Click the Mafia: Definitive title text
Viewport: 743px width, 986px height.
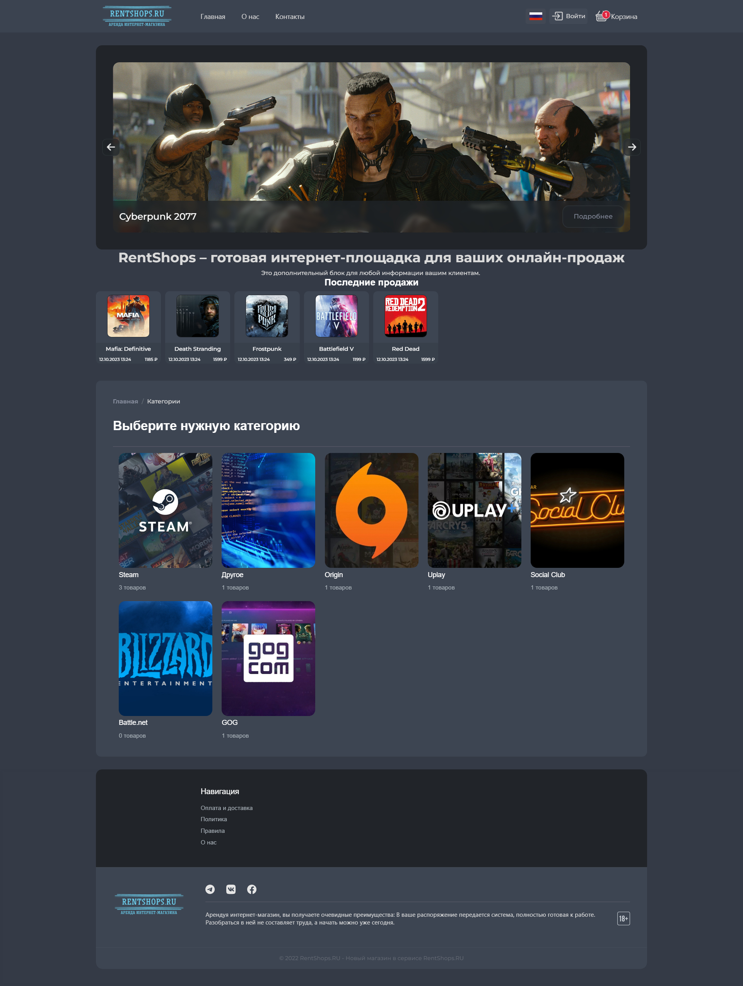click(x=128, y=349)
